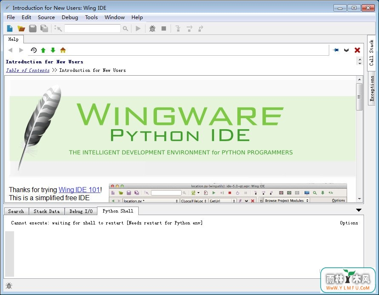379x295 pixels.
Task: Click the header stepper down arrow
Action: point(360,63)
